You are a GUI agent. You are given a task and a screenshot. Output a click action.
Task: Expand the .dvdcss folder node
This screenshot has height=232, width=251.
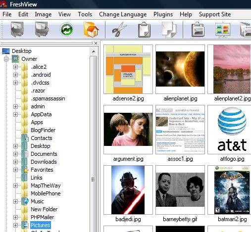15,83
